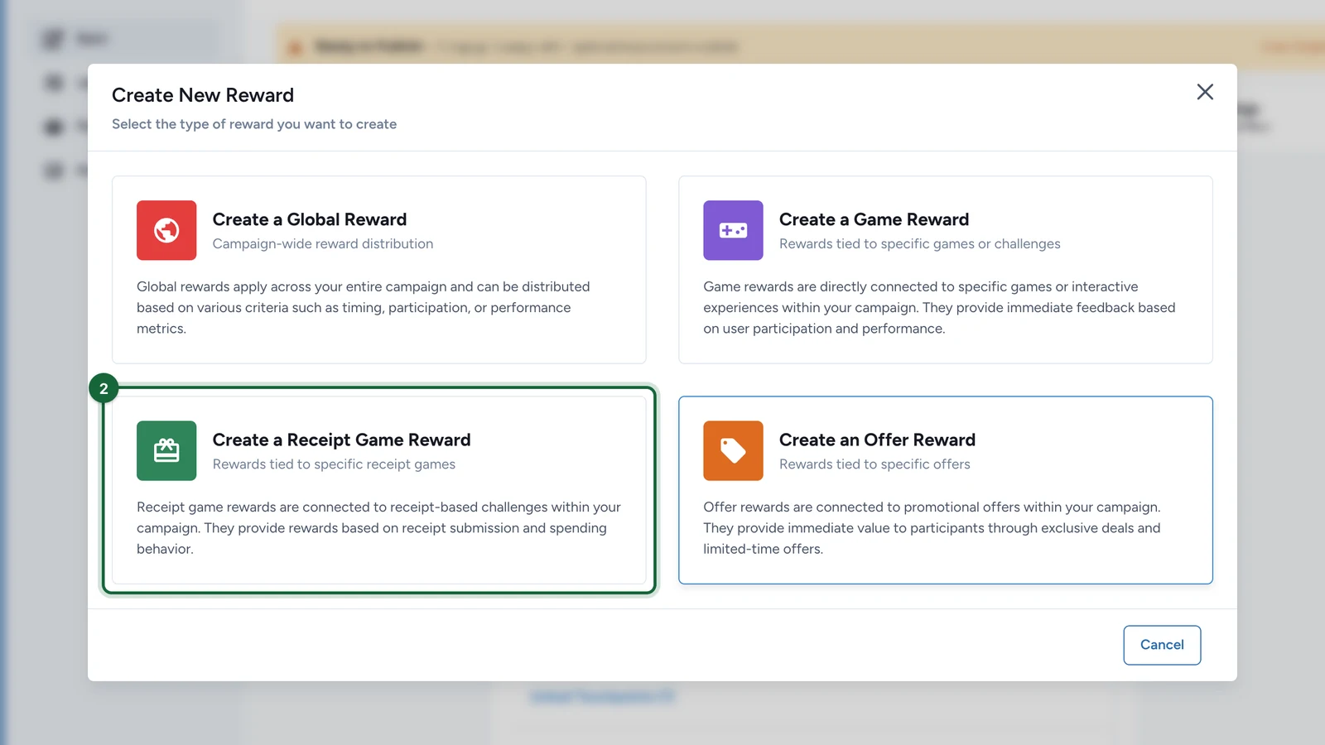Click 'Rewards tied to specific receipt games'
The height and width of the screenshot is (745, 1325).
click(334, 464)
